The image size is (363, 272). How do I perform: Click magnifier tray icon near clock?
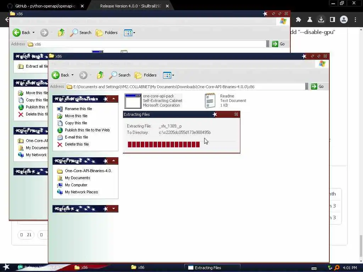(337, 268)
